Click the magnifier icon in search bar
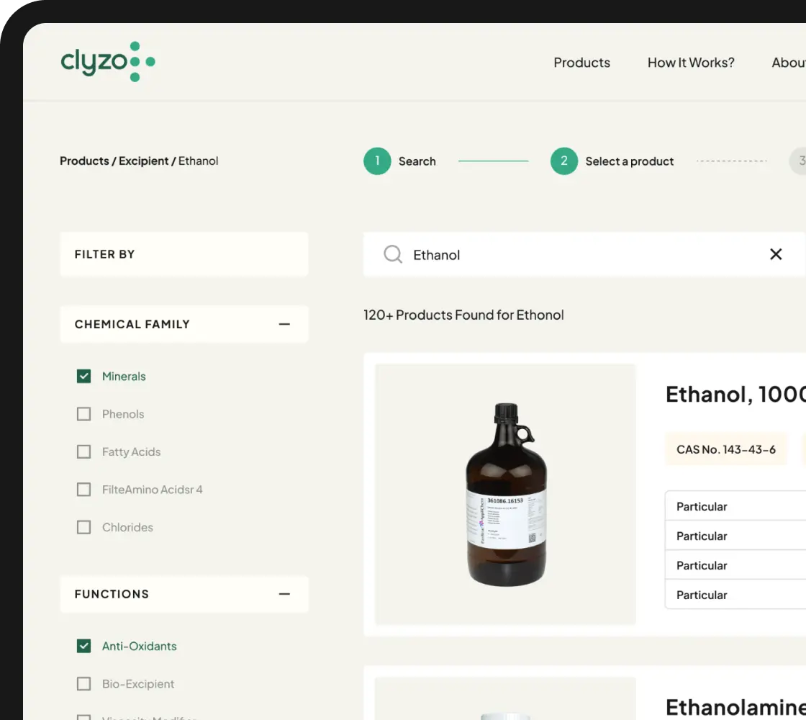Viewport: 806px width, 720px height. click(393, 254)
